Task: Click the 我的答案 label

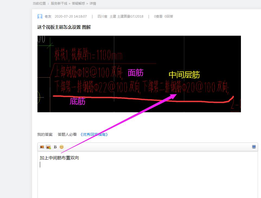Action: click(x=45, y=134)
